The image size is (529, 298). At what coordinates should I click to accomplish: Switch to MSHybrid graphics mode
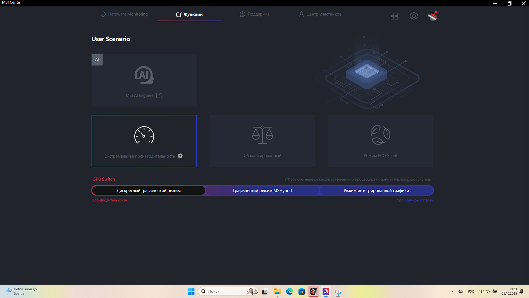(x=262, y=190)
